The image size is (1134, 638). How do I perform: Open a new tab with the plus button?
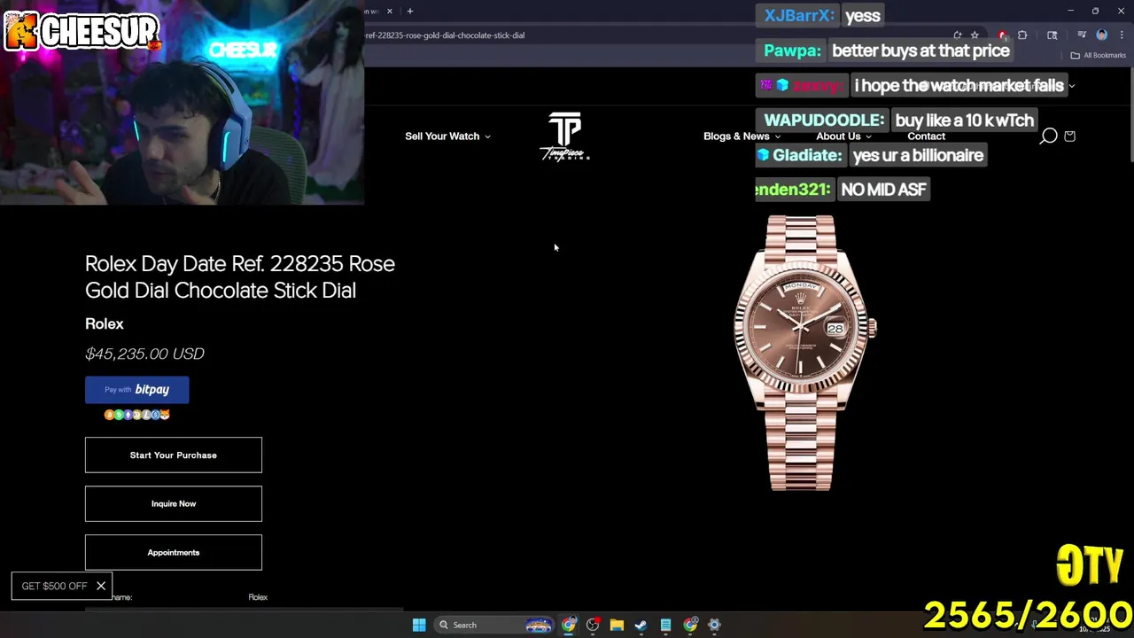click(x=409, y=12)
